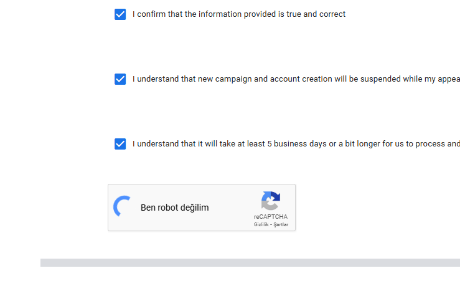Screen dimensions: 460x301
Task: Click the reCAPTCHA arrows logo icon
Action: 271,201
